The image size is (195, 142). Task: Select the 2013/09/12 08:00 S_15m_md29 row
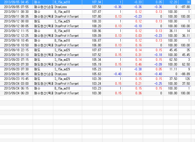coord(95,21)
